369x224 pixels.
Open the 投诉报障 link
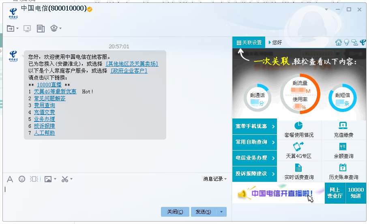coord(45,126)
